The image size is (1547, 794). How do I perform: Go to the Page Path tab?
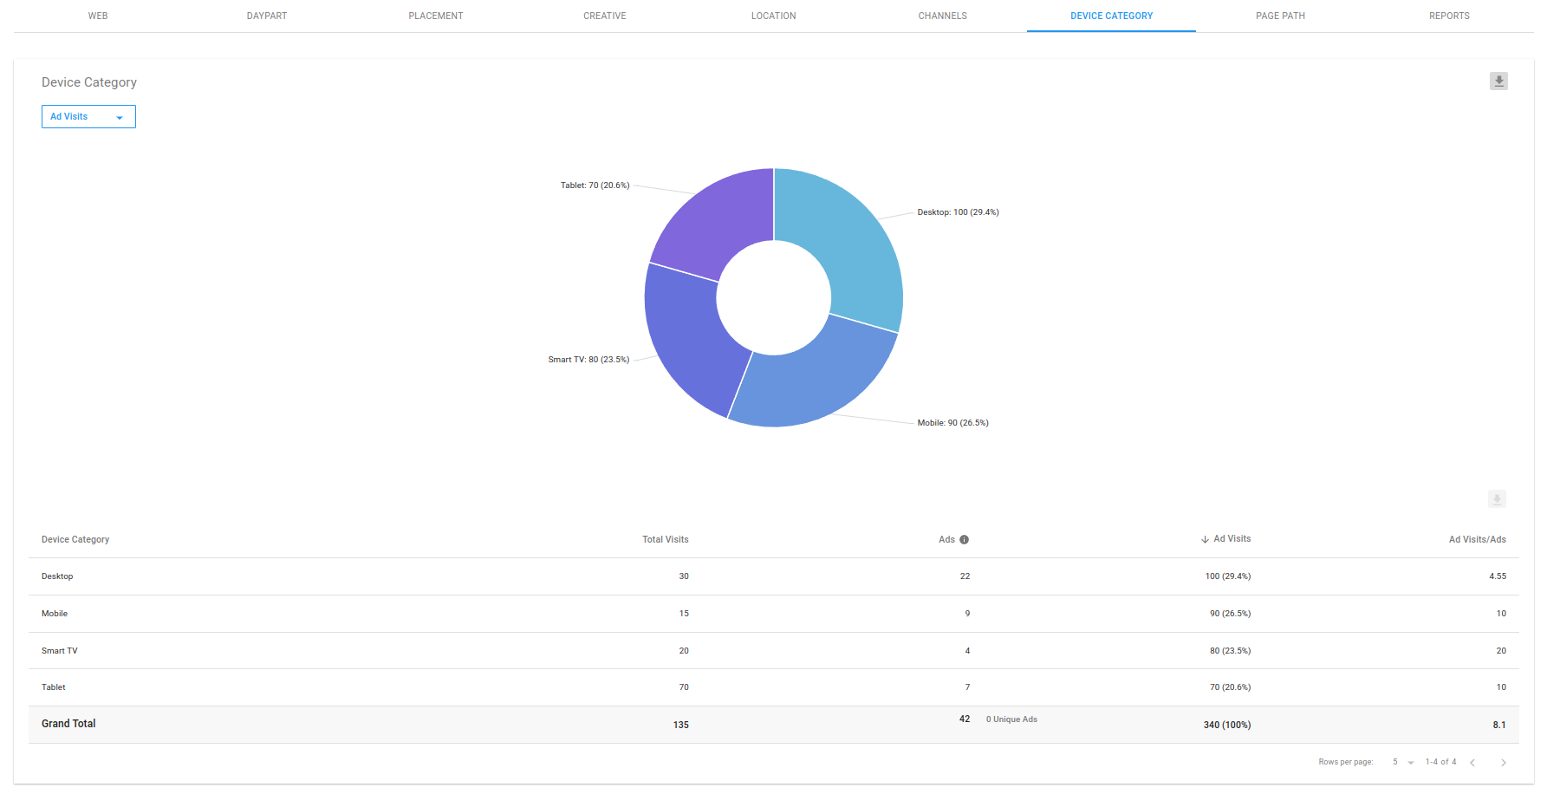1280,16
